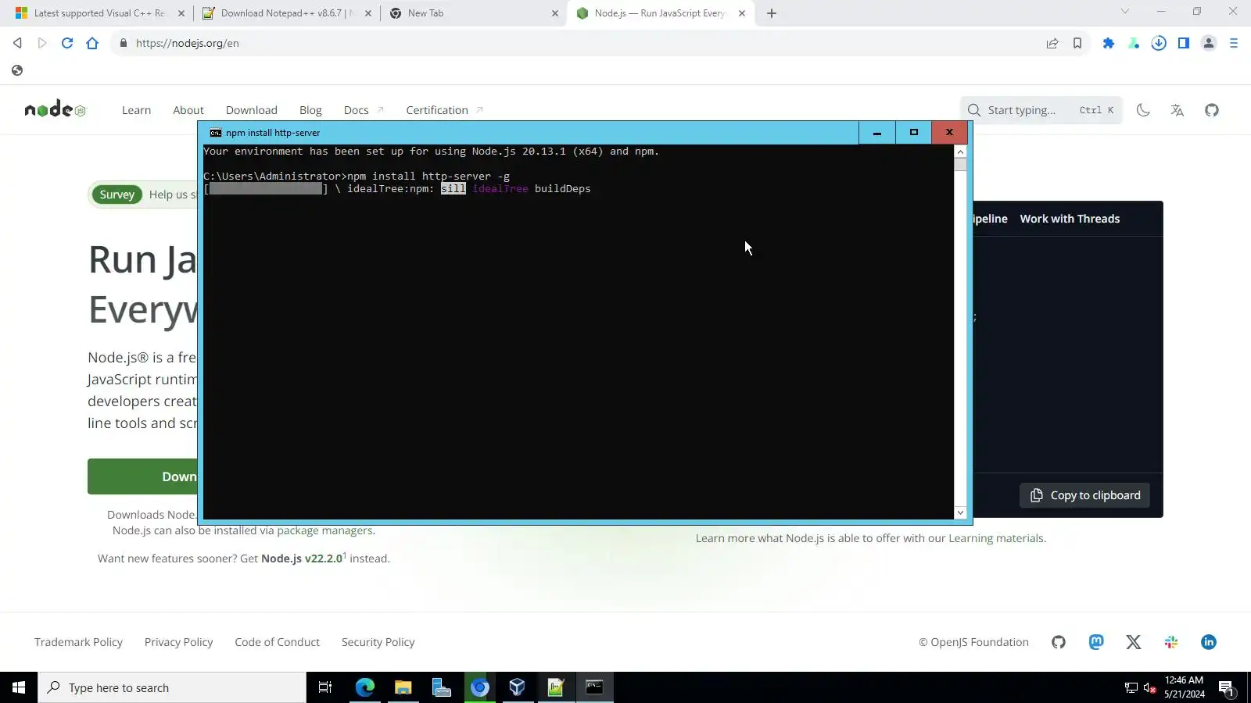Screen dimensions: 1251x703
Task: Focus the browser address bar URL
Action: click(188, 43)
